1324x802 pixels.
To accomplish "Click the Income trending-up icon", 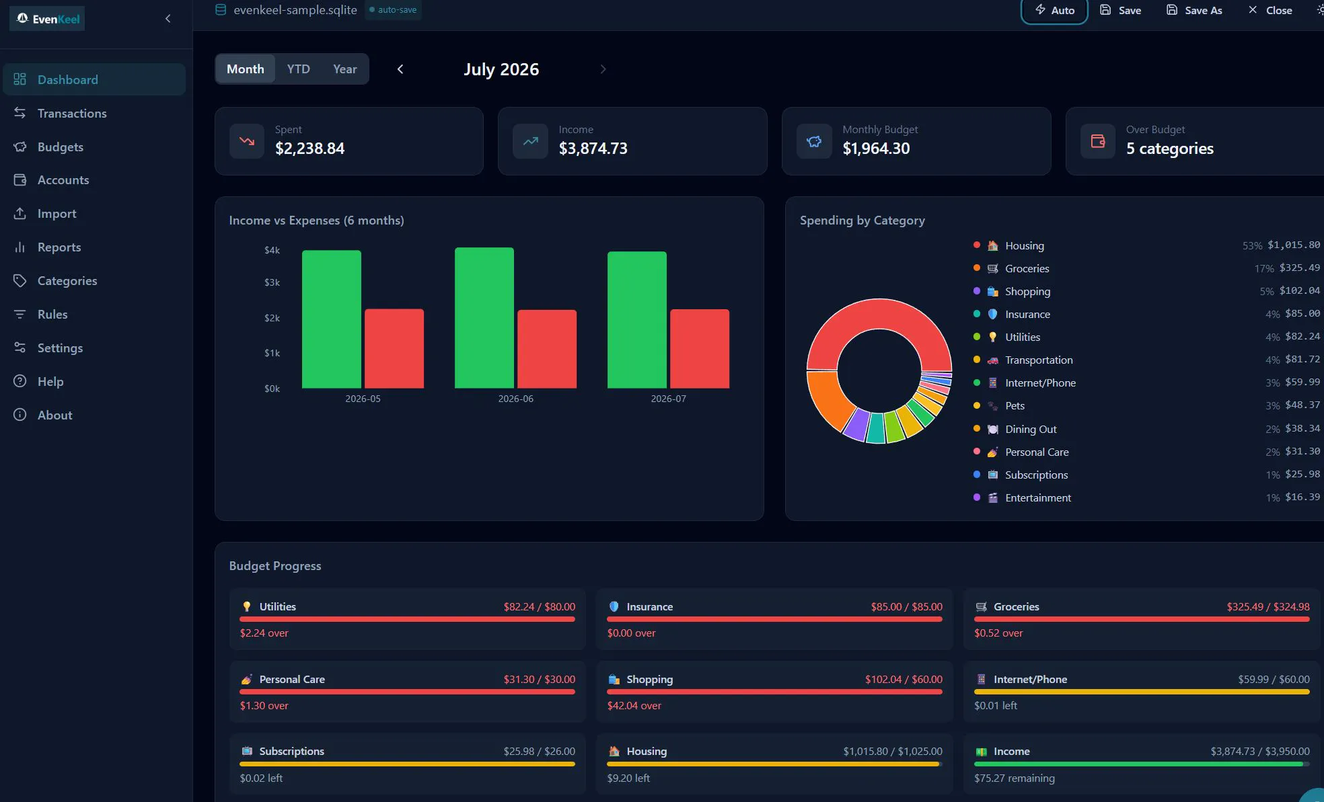I will point(531,141).
